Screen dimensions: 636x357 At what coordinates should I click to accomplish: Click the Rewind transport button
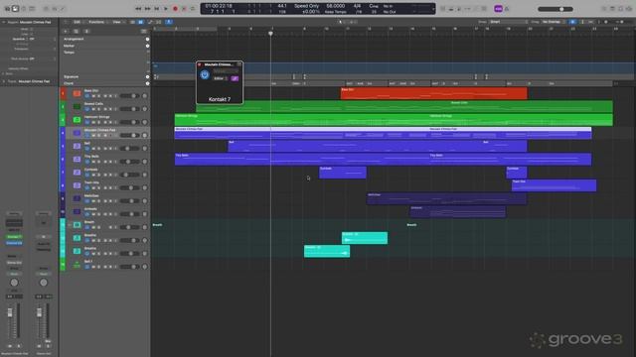pos(138,9)
